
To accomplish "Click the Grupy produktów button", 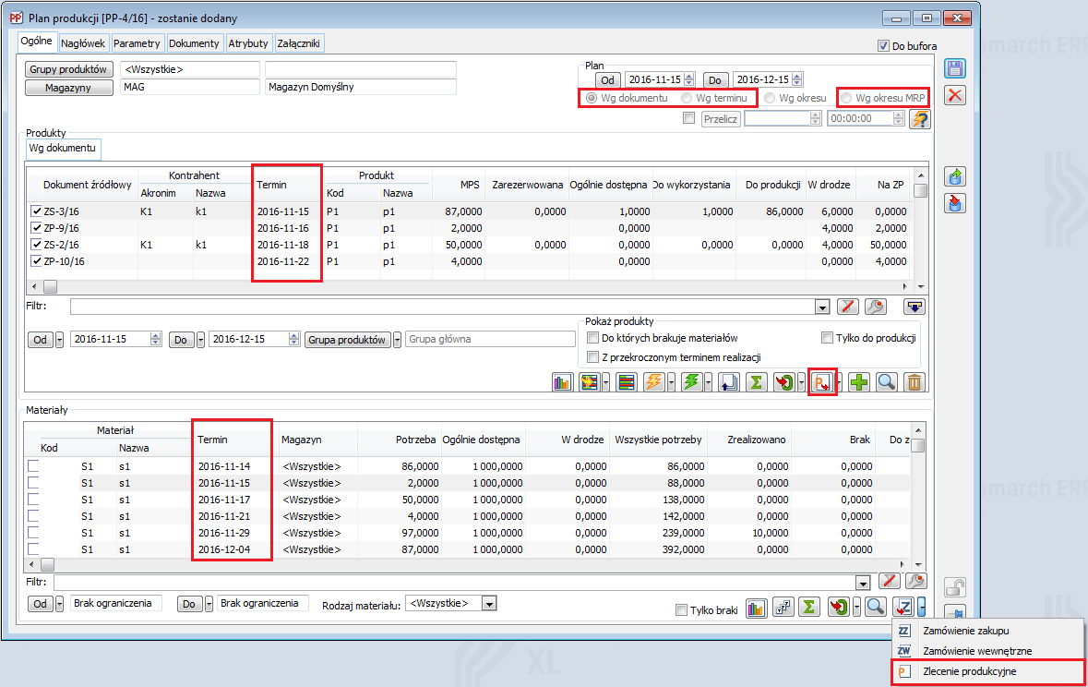I will click(70, 69).
